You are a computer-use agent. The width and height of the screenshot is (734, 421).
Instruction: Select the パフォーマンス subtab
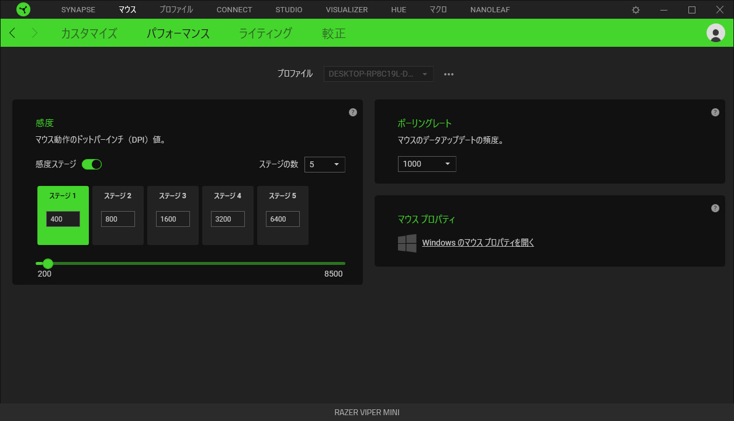tap(178, 33)
